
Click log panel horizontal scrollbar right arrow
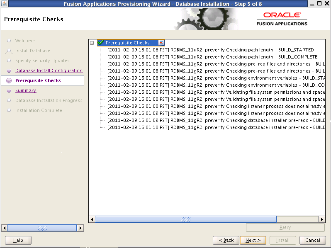322,219
